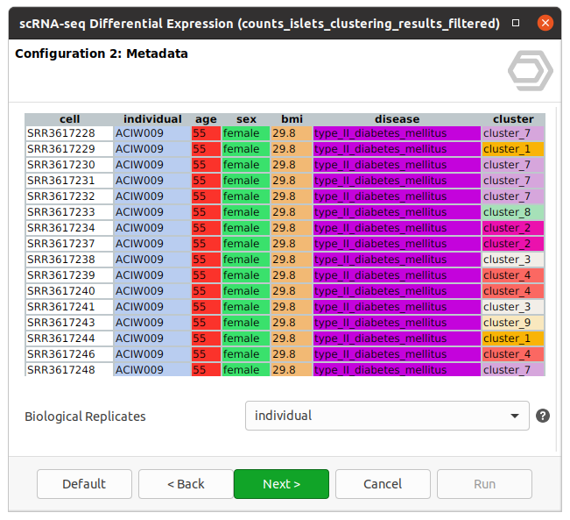Select cell SRR3617238
This screenshot has height=520, width=570.
click(x=69, y=260)
